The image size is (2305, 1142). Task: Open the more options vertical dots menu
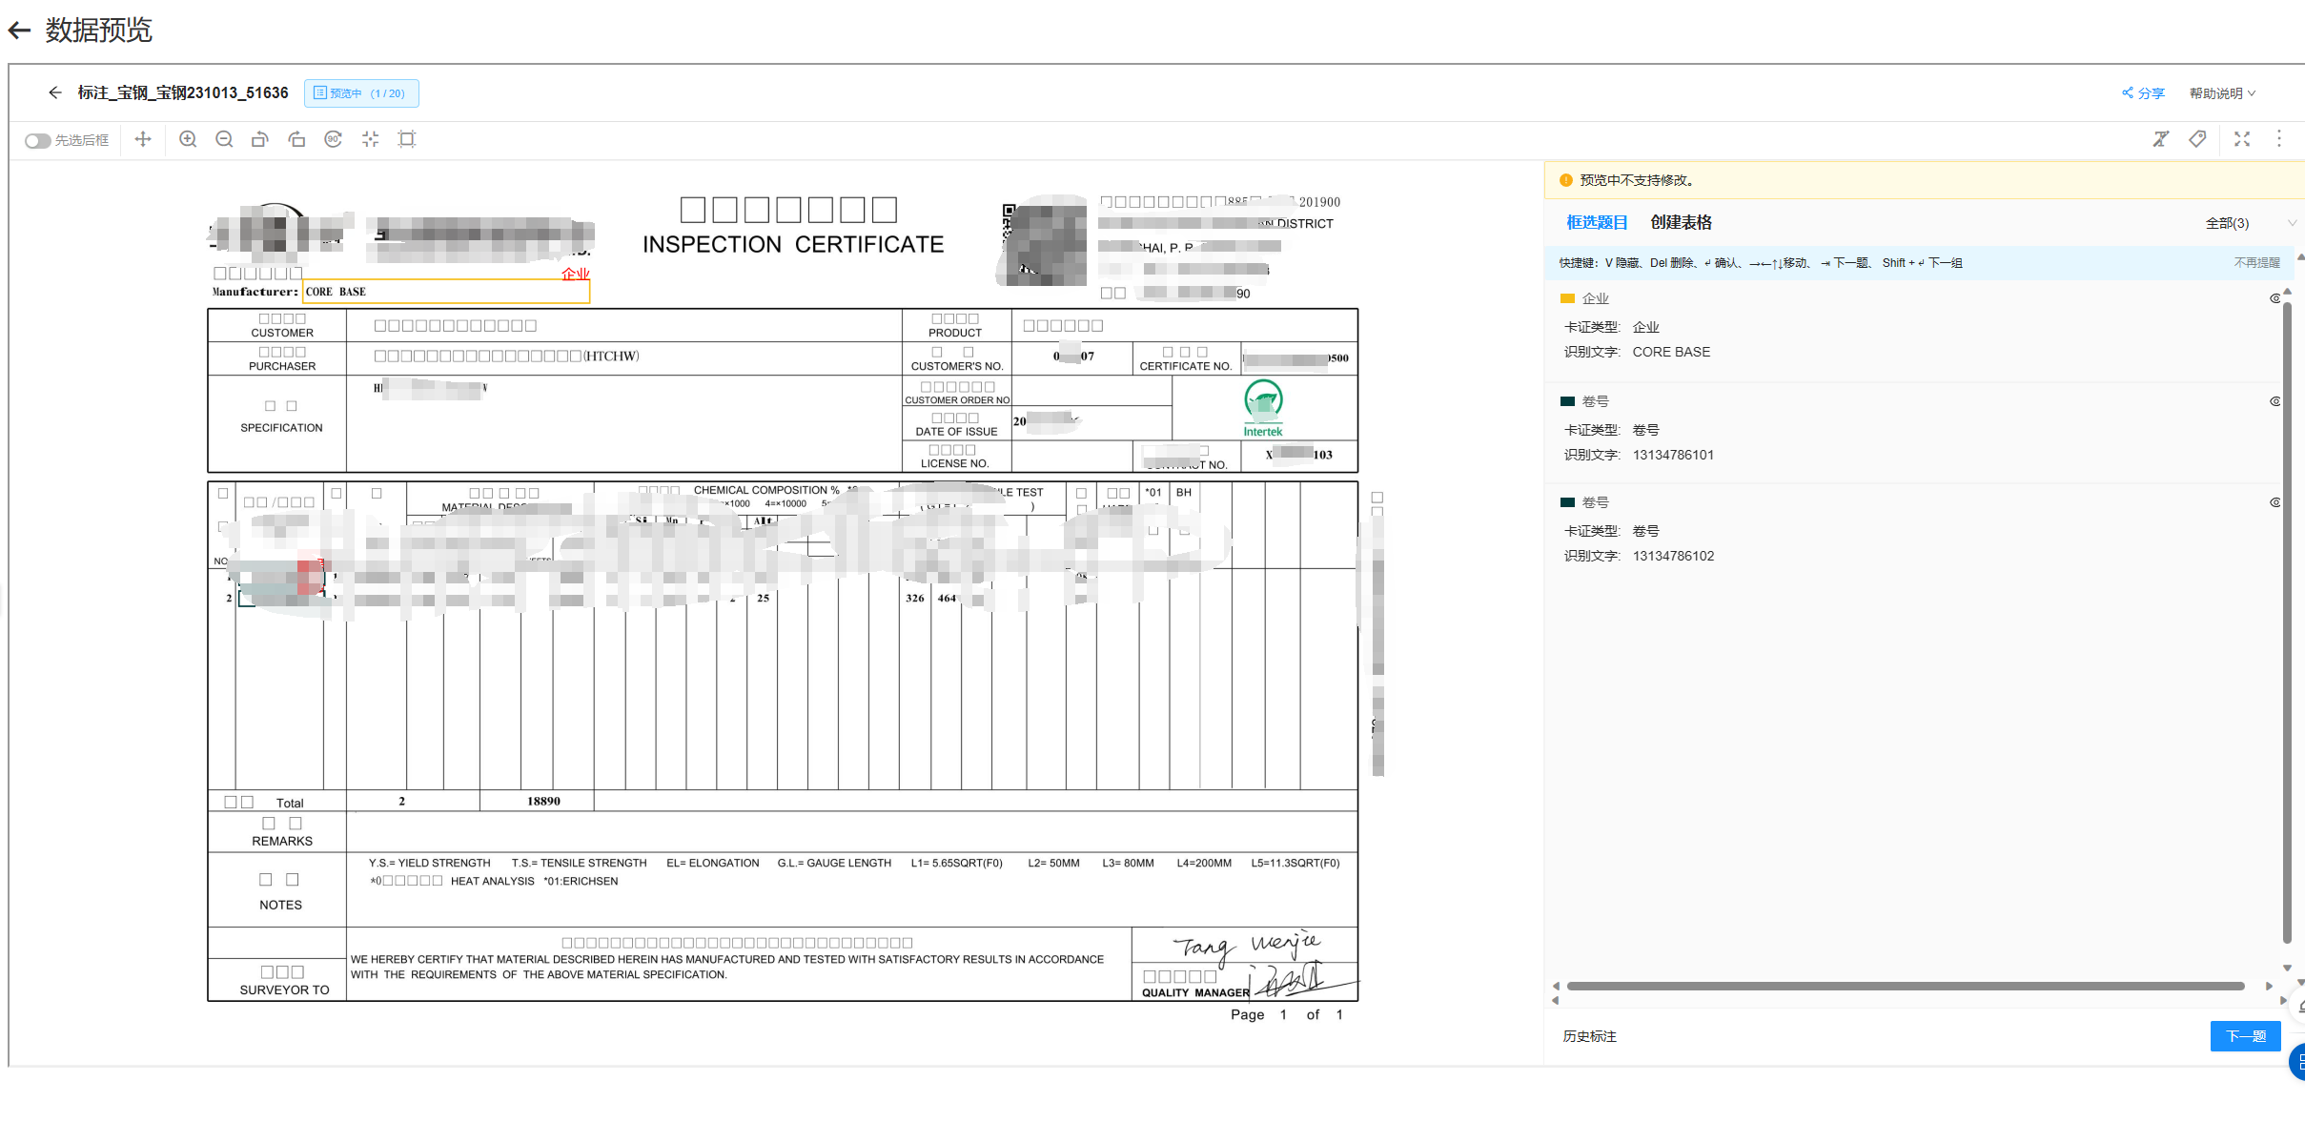(x=2279, y=139)
